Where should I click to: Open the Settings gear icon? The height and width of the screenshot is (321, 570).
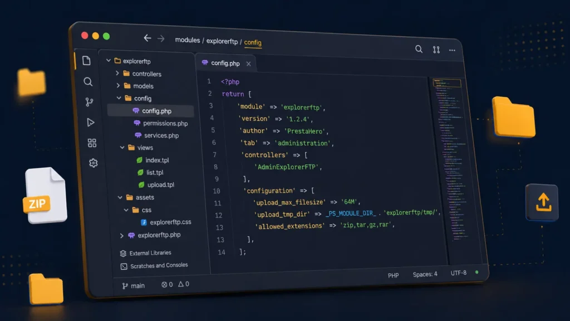coord(94,163)
